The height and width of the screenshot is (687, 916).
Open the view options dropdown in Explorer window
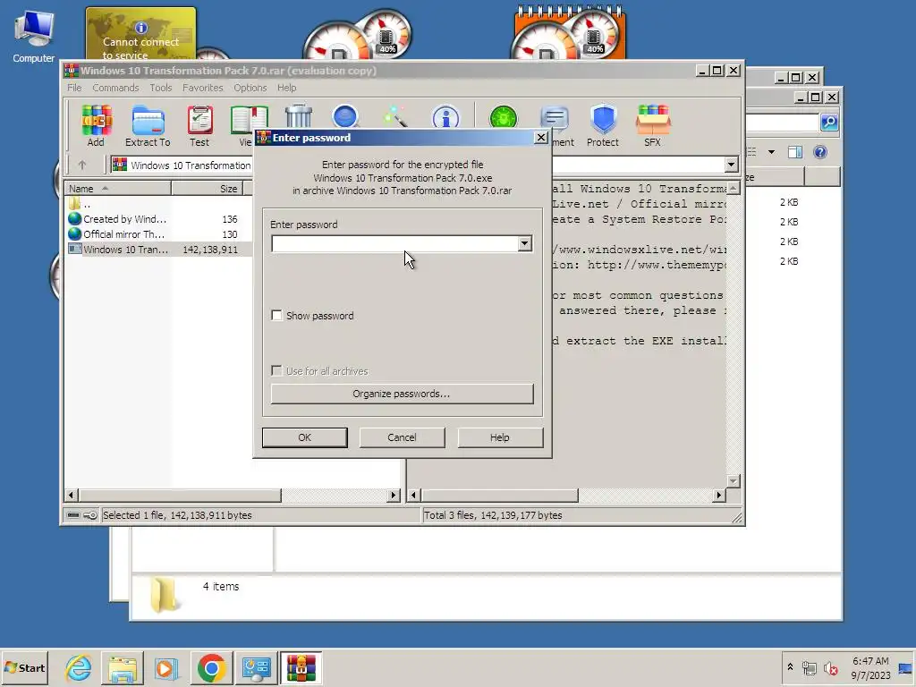771,152
